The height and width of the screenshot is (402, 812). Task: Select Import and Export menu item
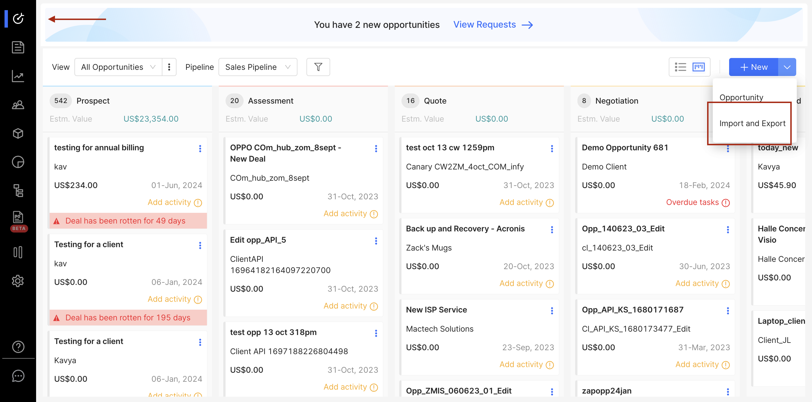click(752, 123)
